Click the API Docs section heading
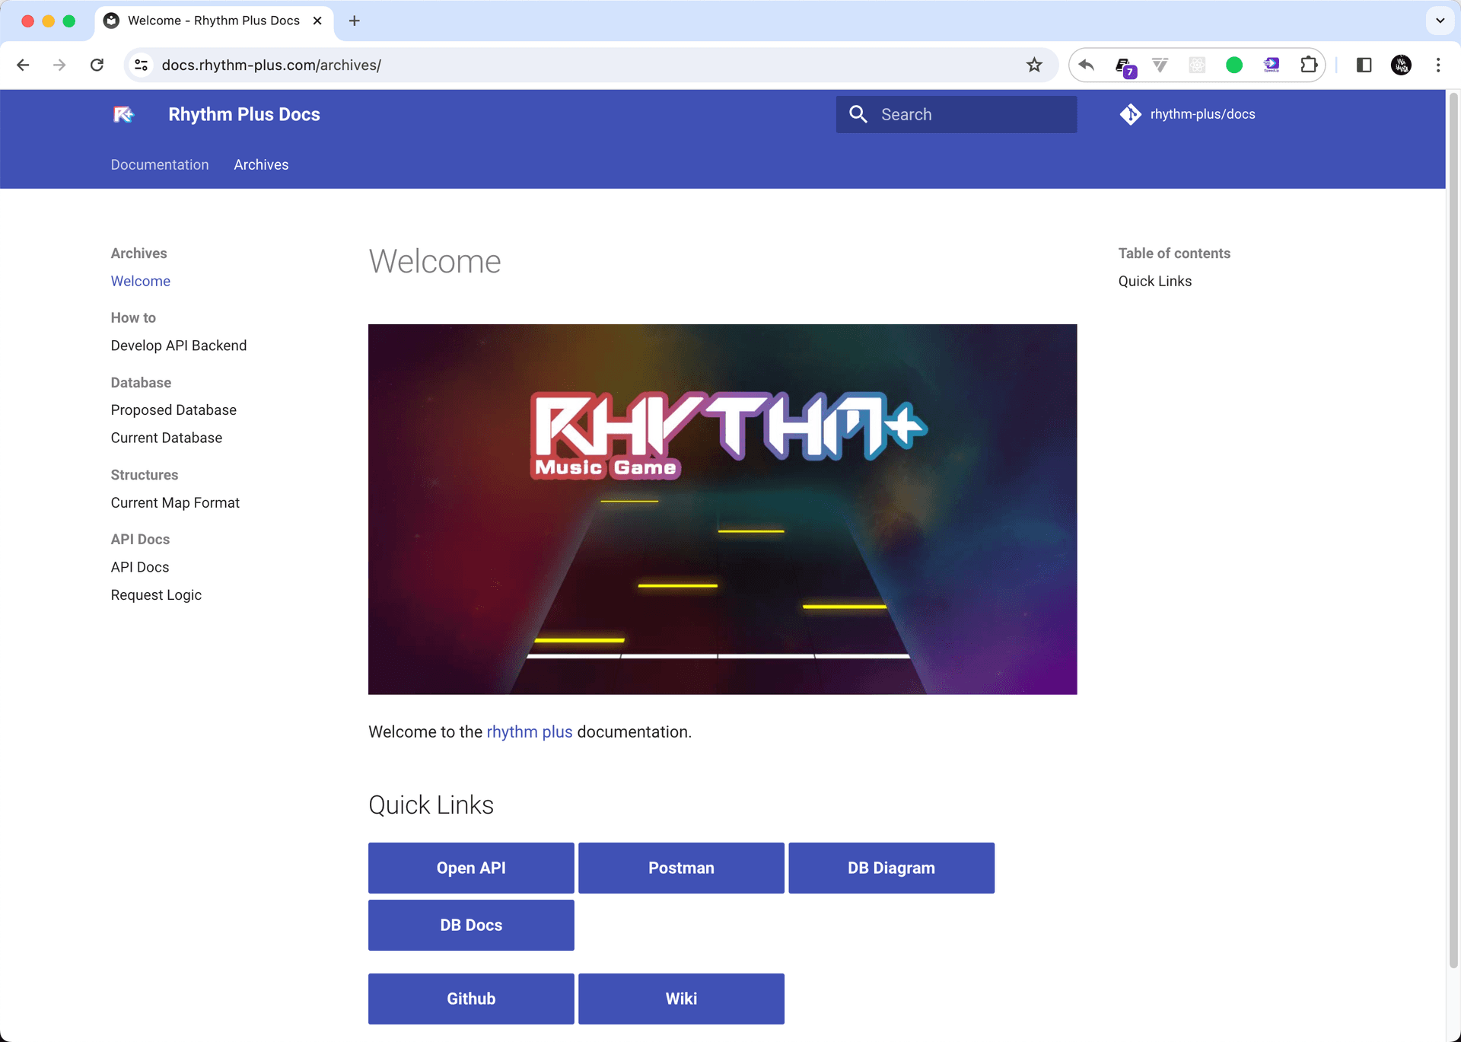The width and height of the screenshot is (1461, 1042). click(x=140, y=539)
